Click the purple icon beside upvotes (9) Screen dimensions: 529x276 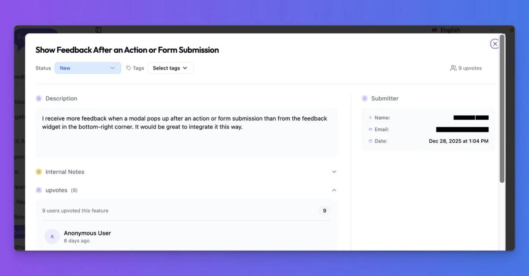pyautogui.click(x=39, y=190)
